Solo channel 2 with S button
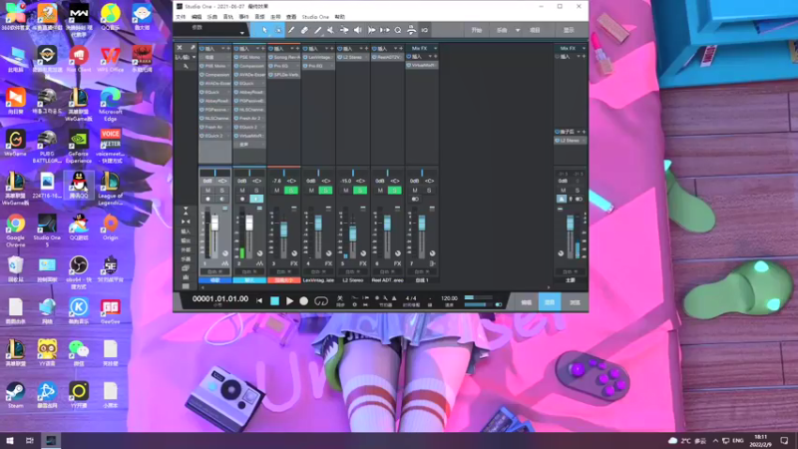This screenshot has height=449, width=798. click(x=256, y=191)
